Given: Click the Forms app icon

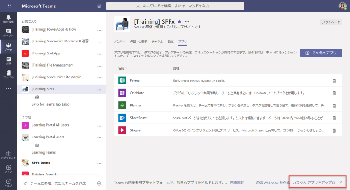Looking at the screenshot, I should coord(122,81).
